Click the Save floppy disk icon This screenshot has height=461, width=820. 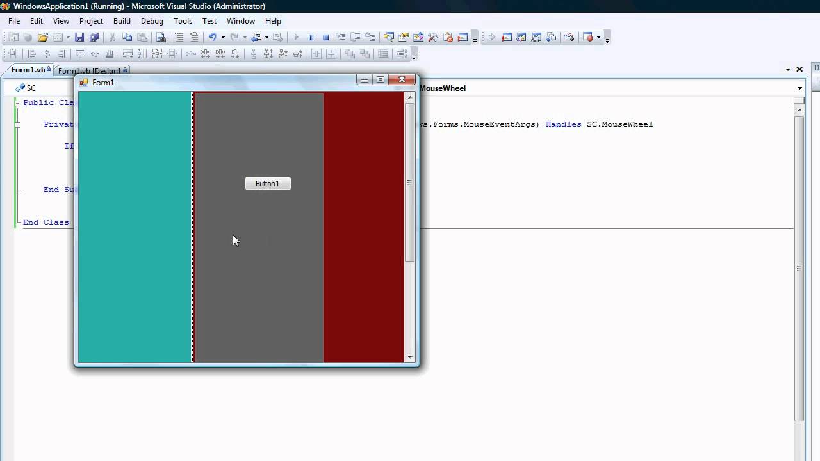click(79, 38)
